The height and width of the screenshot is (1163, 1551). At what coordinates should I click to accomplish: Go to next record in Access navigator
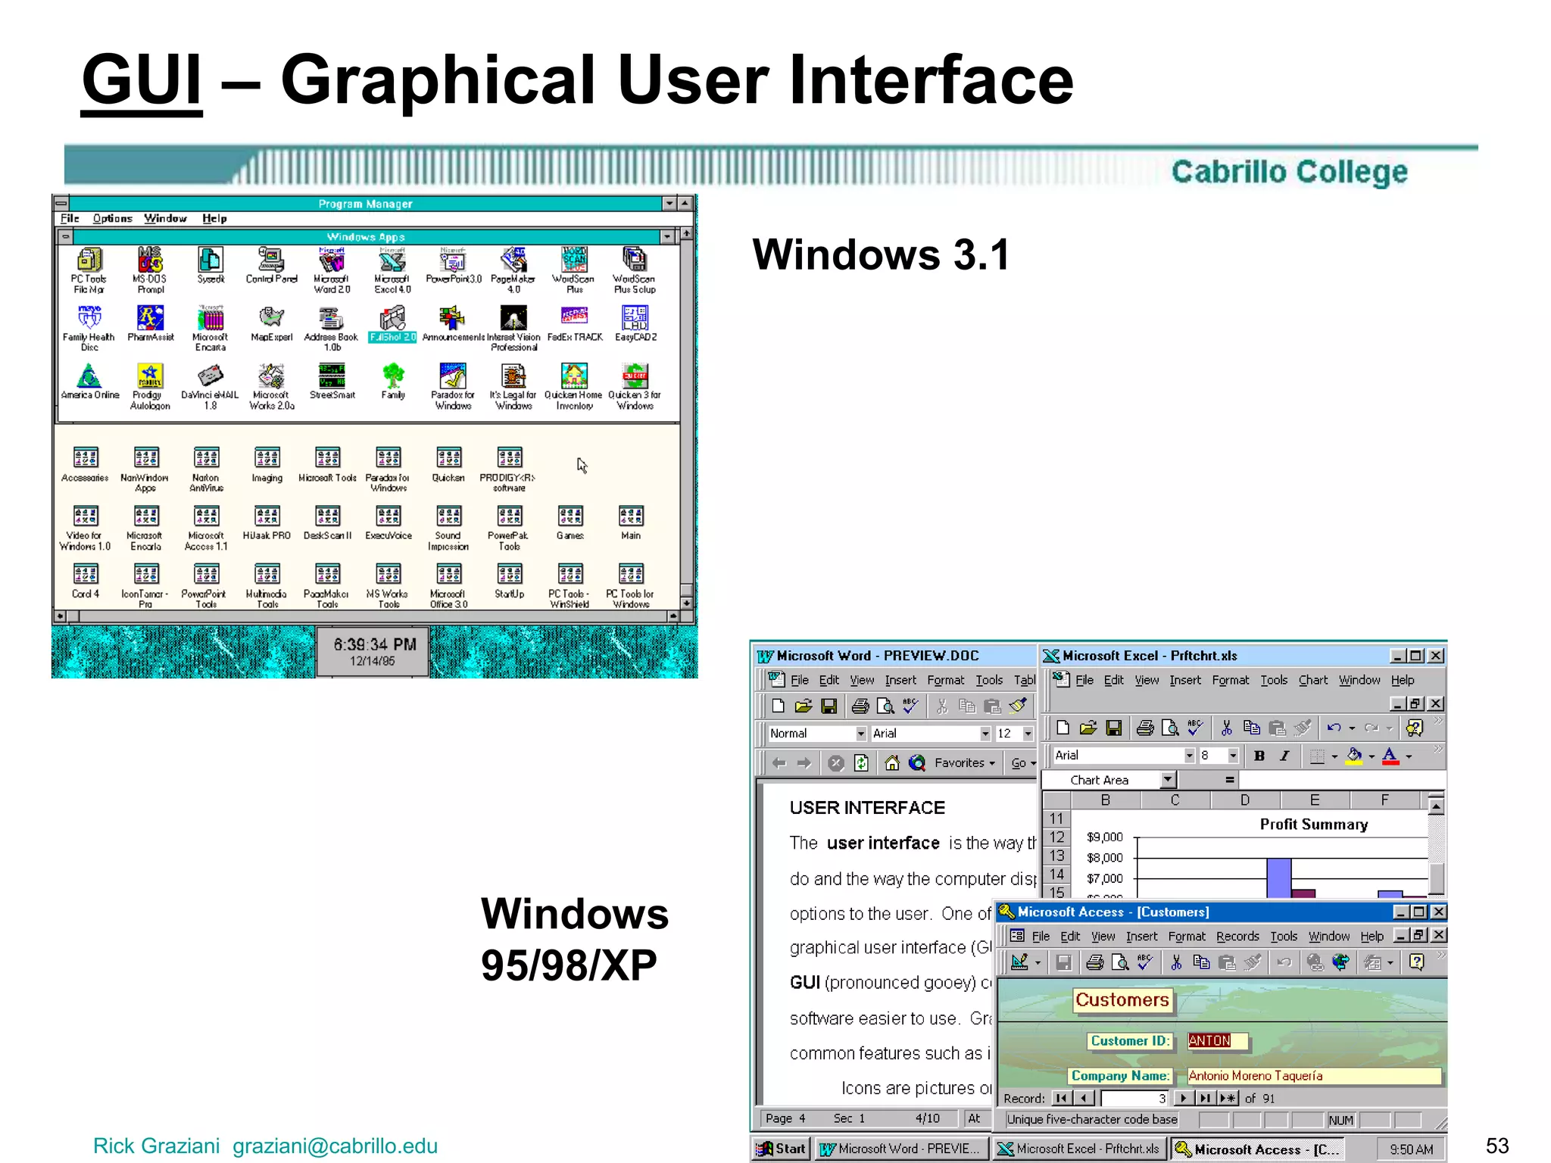pos(1183,1098)
